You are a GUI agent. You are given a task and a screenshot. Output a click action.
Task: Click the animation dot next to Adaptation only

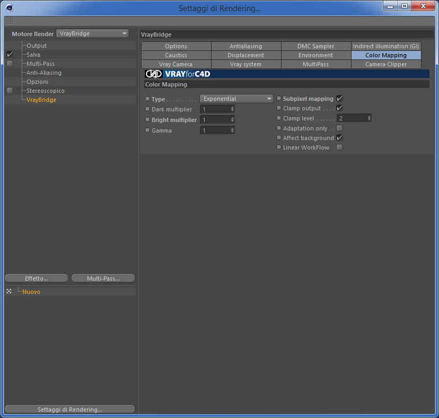278,128
